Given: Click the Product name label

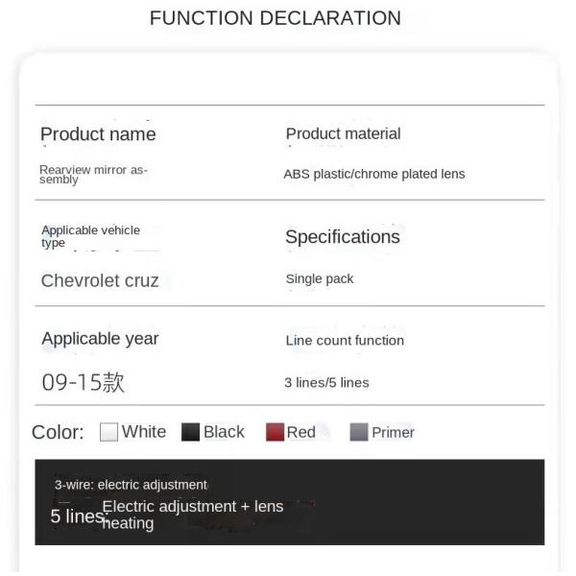Looking at the screenshot, I should [x=98, y=134].
